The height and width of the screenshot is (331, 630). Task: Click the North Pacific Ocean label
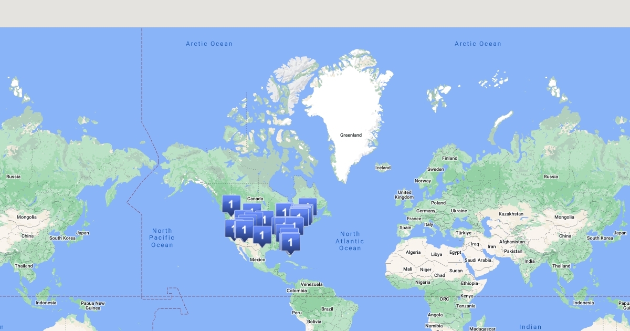[162, 237]
